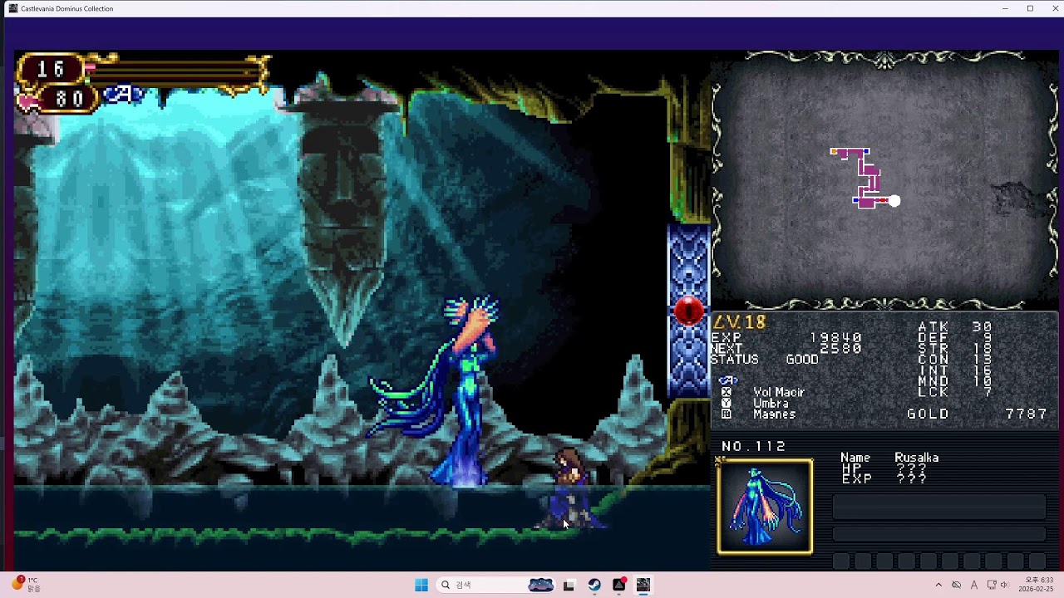Click the crossed-out circle icon in the system tray
Screen dimensions: 1064x598
(956, 585)
